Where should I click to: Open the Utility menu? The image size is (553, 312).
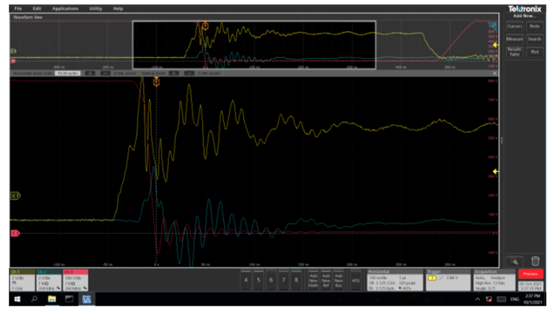(95, 8)
